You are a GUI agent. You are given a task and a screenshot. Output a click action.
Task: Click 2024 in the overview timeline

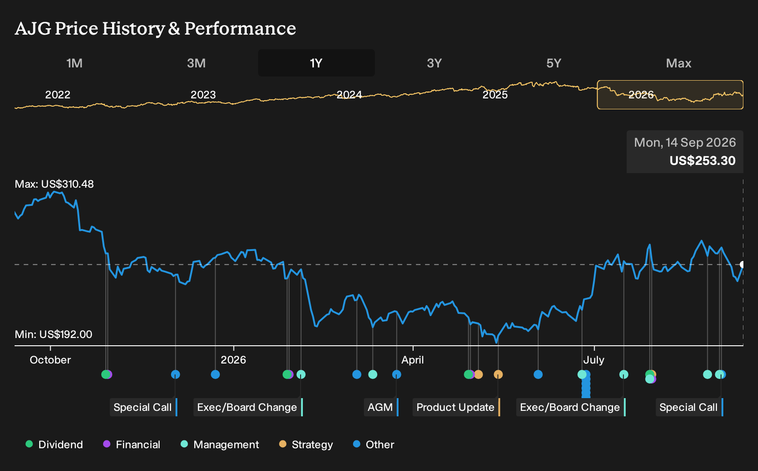tap(349, 95)
